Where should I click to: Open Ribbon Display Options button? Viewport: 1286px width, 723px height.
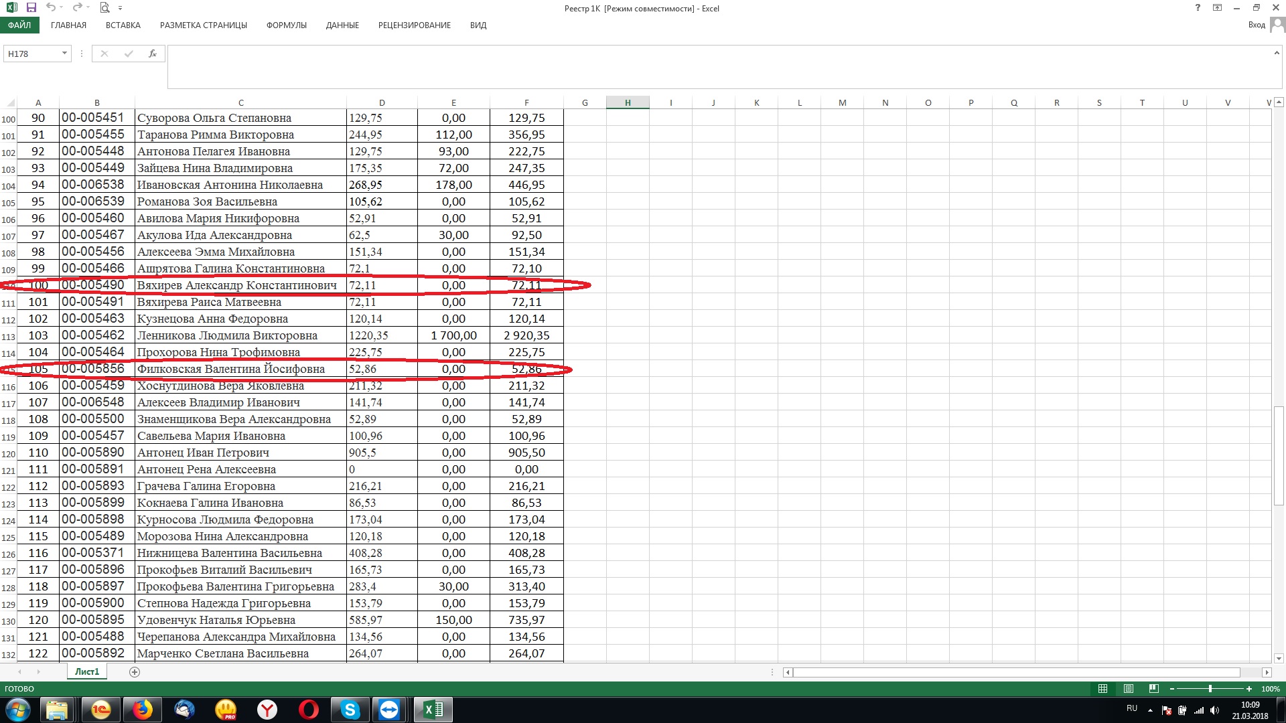tap(1218, 8)
